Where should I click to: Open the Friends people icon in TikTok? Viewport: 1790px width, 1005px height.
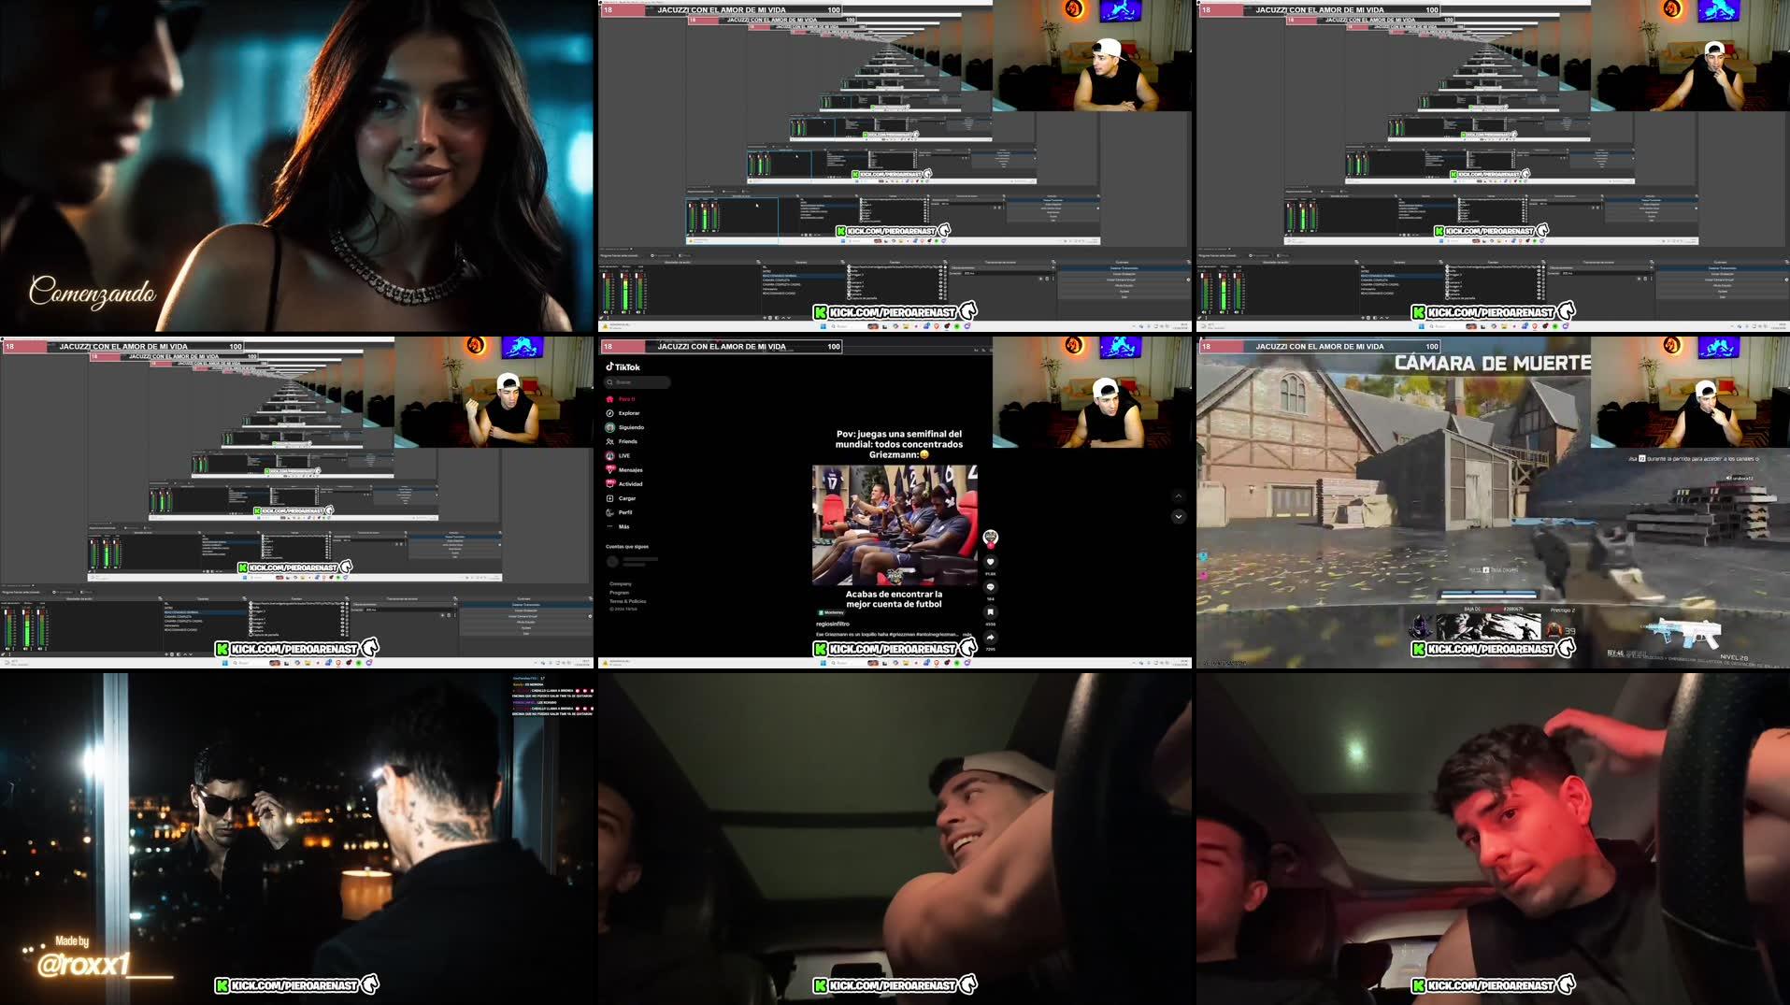pyautogui.click(x=609, y=441)
